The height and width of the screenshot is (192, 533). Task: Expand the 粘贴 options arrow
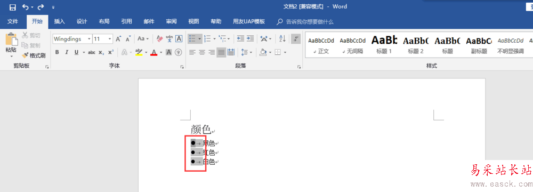tap(11, 56)
